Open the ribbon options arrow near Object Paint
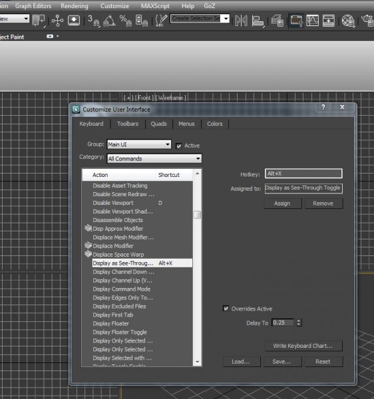 click(x=57, y=37)
